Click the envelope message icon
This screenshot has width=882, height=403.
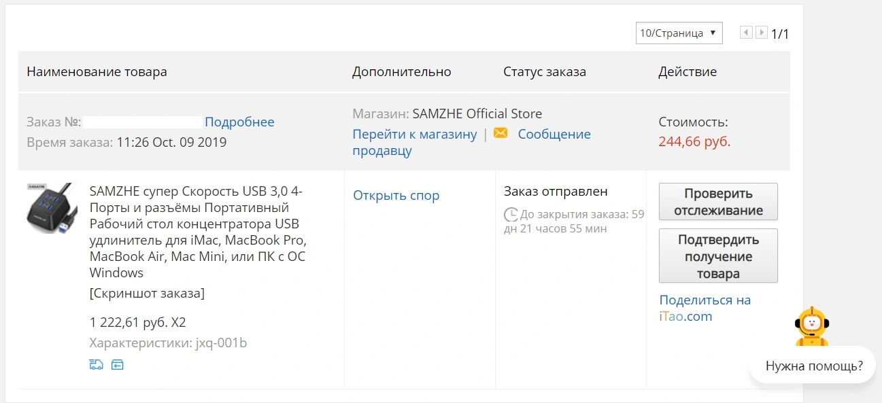[501, 133]
